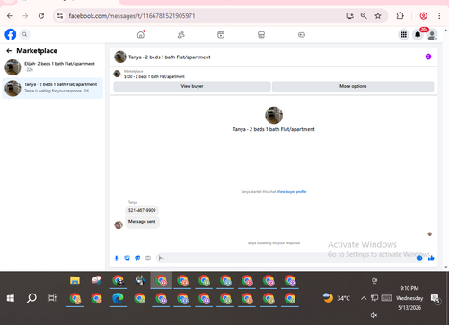449x325 pixels.
Task: Open Microsoft Edge from the taskbar
Action: pyautogui.click(x=118, y=298)
